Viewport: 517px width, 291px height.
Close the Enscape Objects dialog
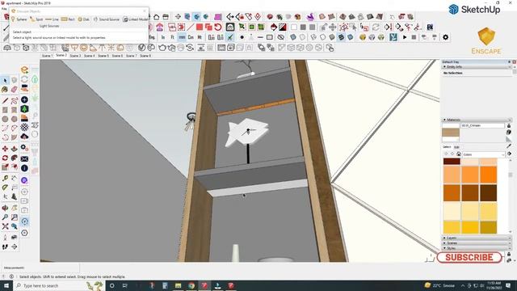tap(145, 11)
